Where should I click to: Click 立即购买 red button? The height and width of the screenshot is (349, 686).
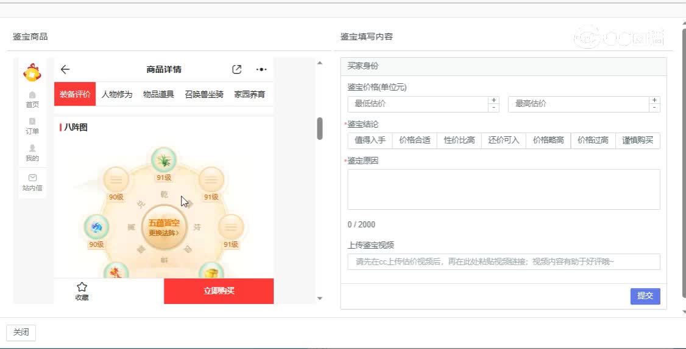click(219, 291)
